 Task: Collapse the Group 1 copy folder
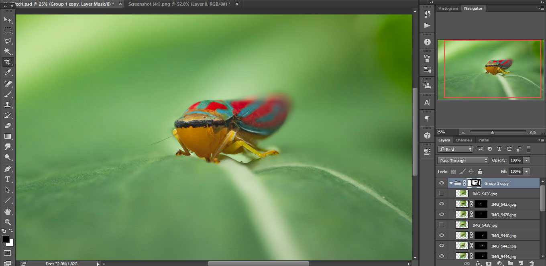point(451,183)
